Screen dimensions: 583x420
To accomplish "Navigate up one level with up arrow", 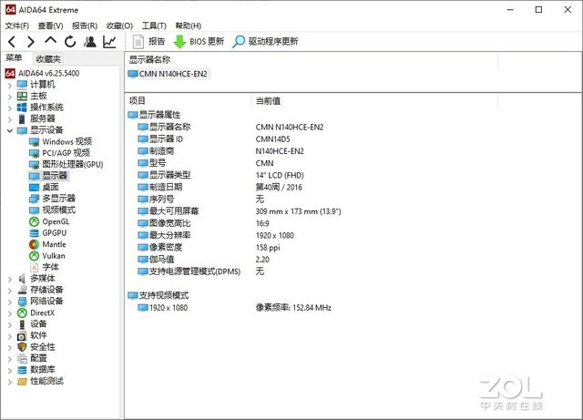I will click(x=51, y=41).
